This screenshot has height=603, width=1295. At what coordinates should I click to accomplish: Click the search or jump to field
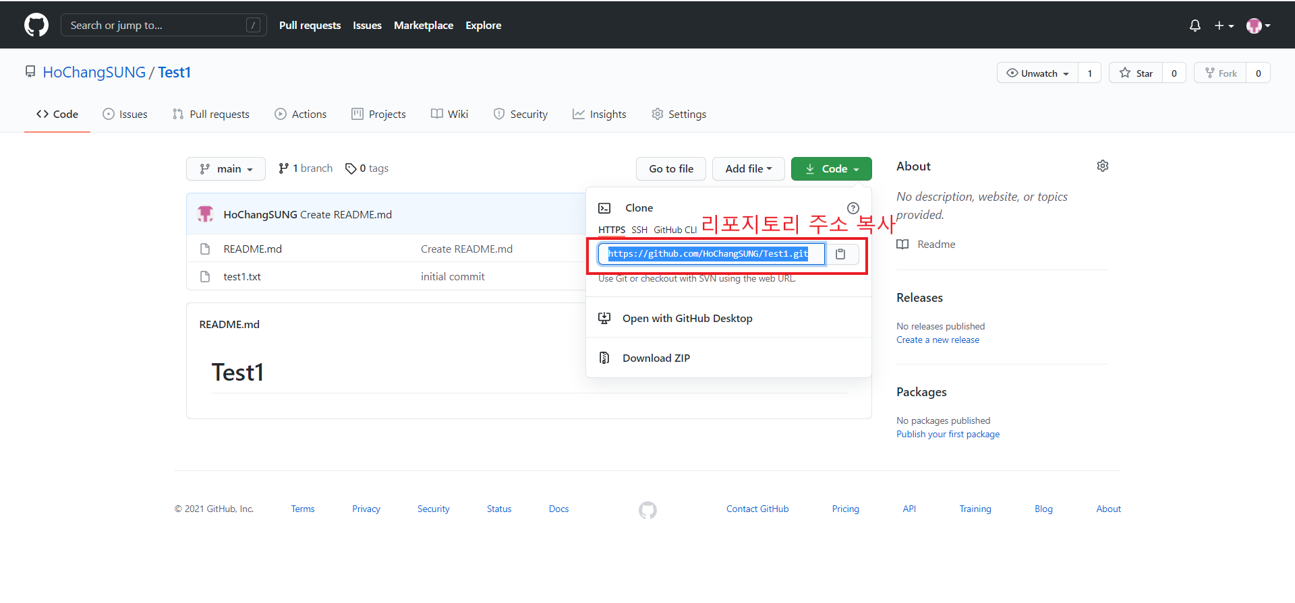(164, 25)
